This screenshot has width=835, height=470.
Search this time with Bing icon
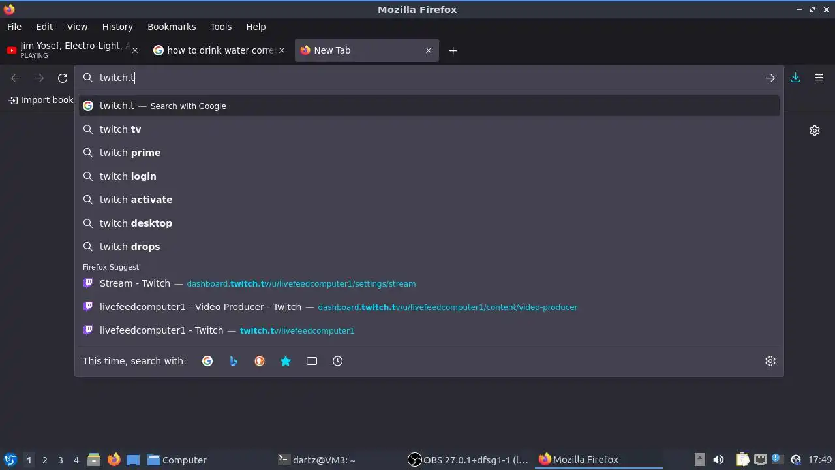point(234,361)
